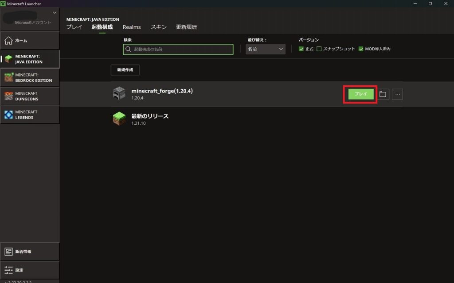Open the minecraft_forge installation folder icon
The width and height of the screenshot is (454, 283).
click(383, 94)
